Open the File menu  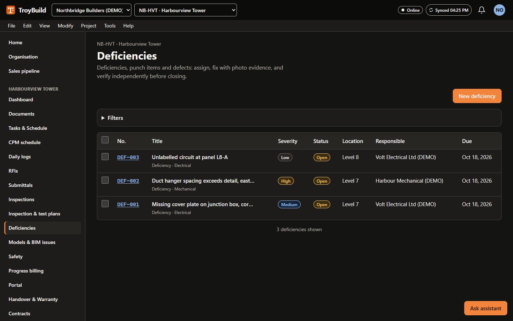coord(11,26)
